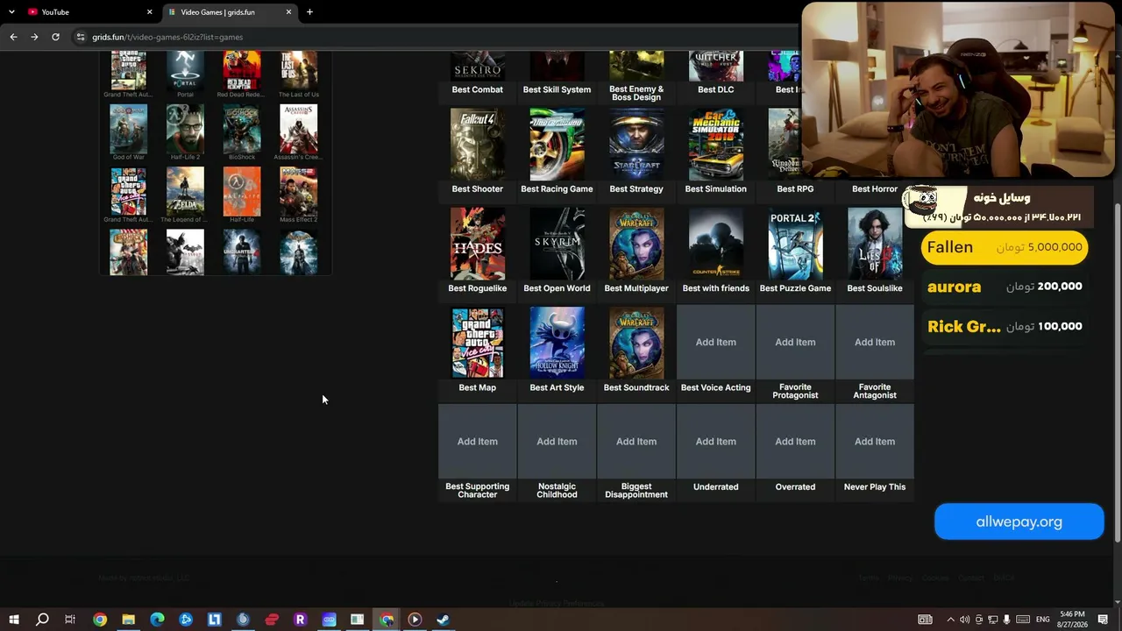Open Microsoft Edge from the taskbar

coord(157,620)
